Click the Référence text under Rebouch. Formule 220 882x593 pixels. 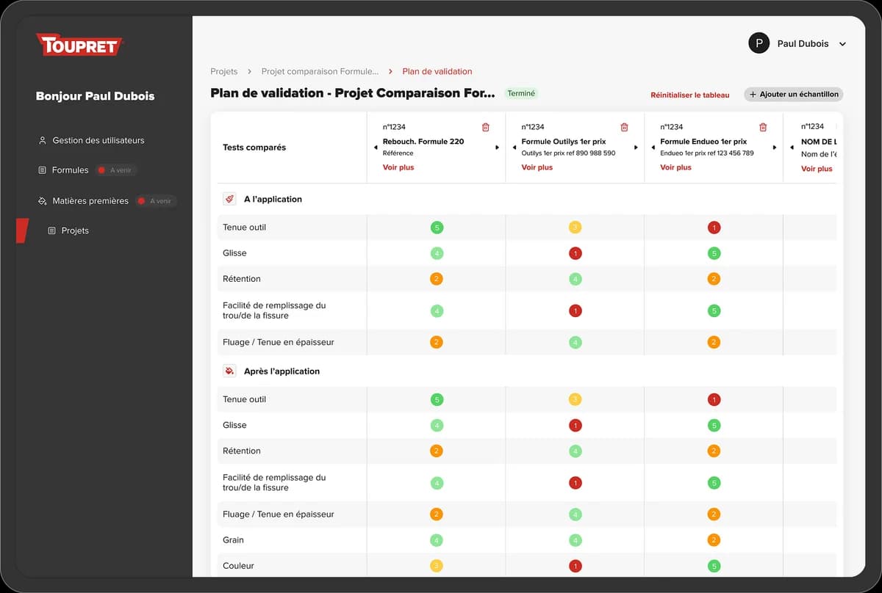(398, 153)
